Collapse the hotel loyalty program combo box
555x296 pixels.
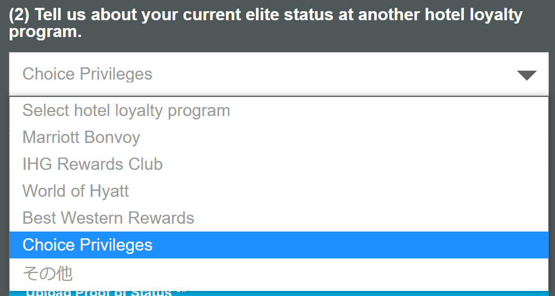coord(526,75)
